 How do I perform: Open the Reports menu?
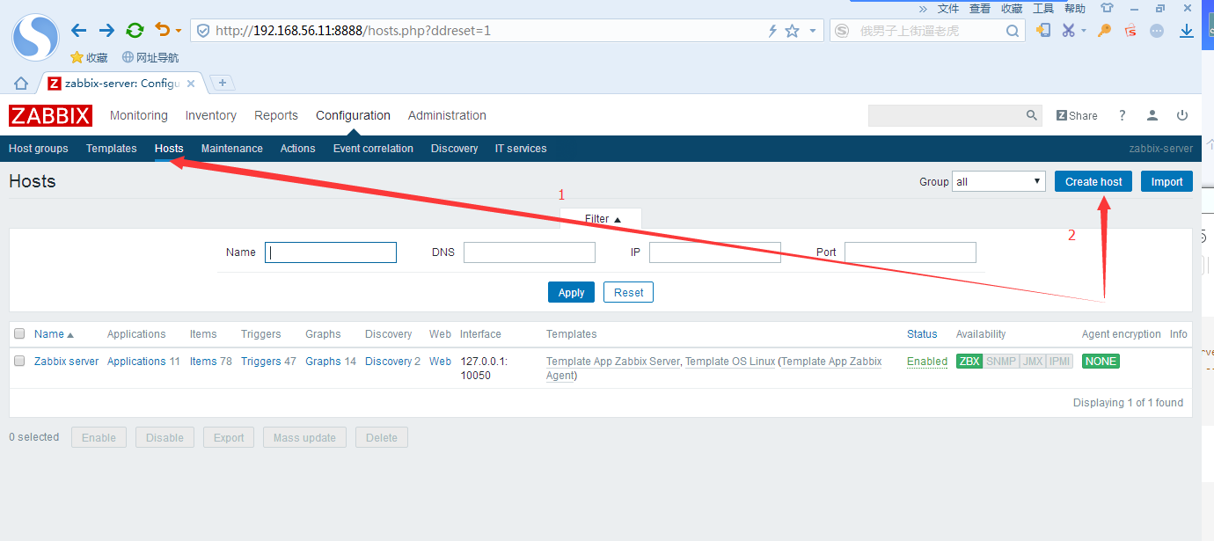276,115
